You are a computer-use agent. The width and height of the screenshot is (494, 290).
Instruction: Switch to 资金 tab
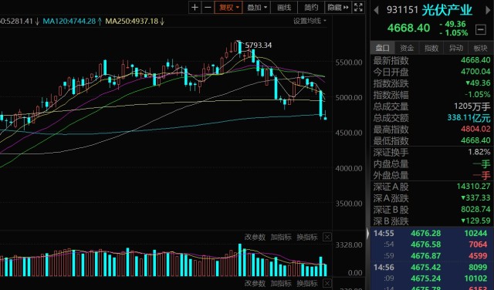click(407, 48)
